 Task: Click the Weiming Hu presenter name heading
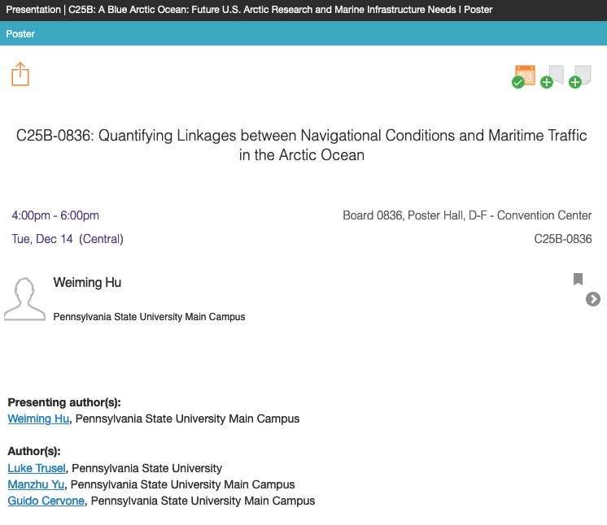click(x=88, y=282)
